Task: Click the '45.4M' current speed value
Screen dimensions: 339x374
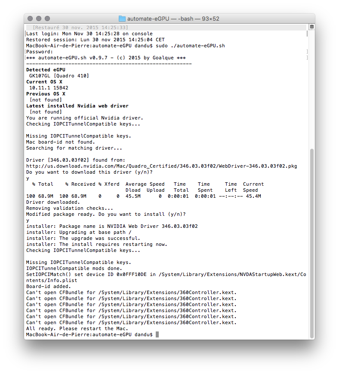Action: coord(253,196)
